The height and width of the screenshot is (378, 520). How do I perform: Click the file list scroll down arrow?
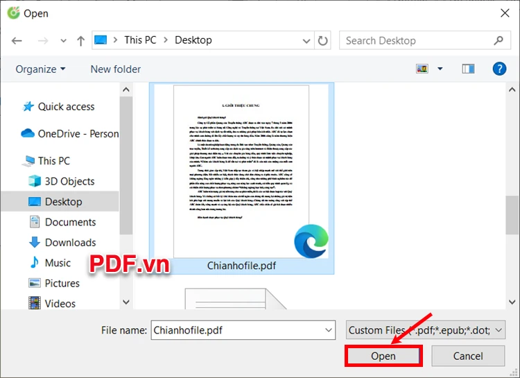click(512, 302)
